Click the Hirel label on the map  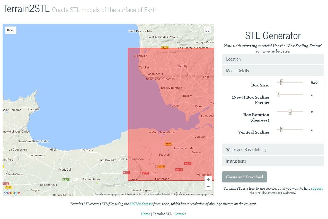click(x=53, y=150)
